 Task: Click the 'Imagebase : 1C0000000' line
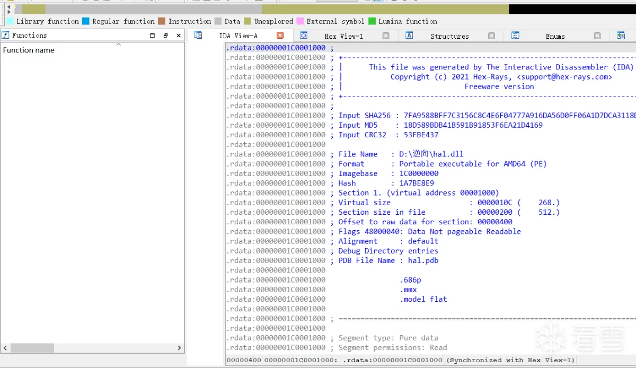tap(388, 173)
